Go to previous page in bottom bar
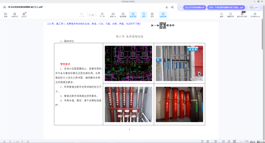265x143 pixels. [10, 141]
